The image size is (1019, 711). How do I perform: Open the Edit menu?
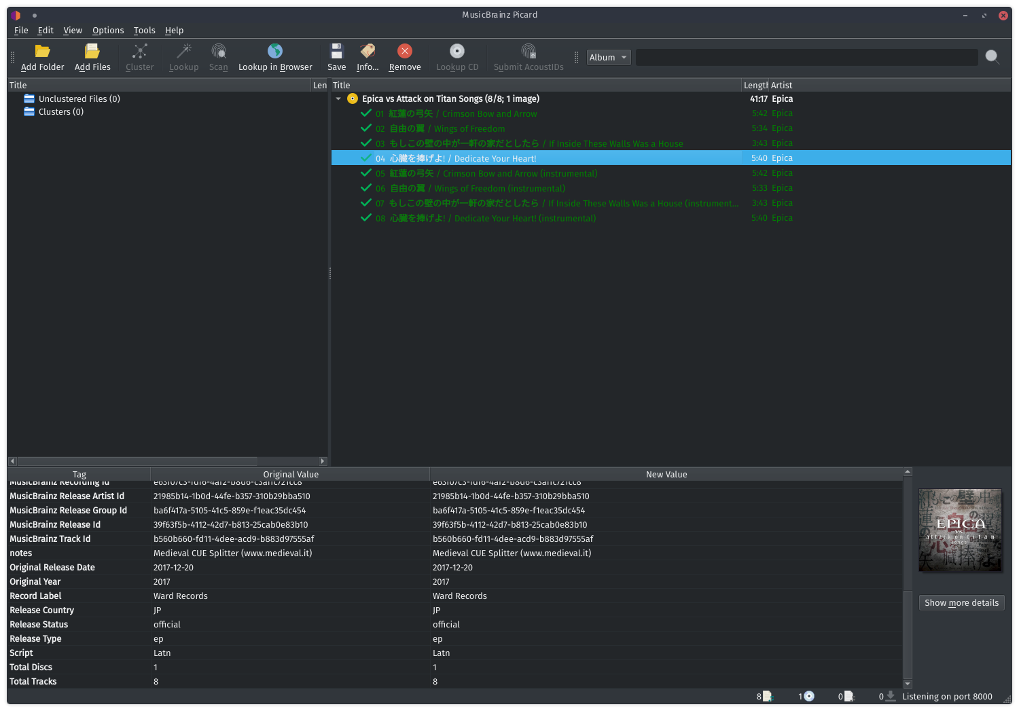(46, 31)
